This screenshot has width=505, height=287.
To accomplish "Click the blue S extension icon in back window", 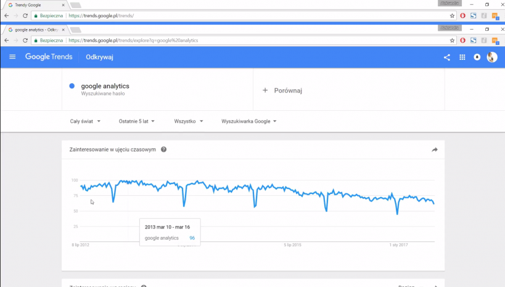I will [473, 15].
